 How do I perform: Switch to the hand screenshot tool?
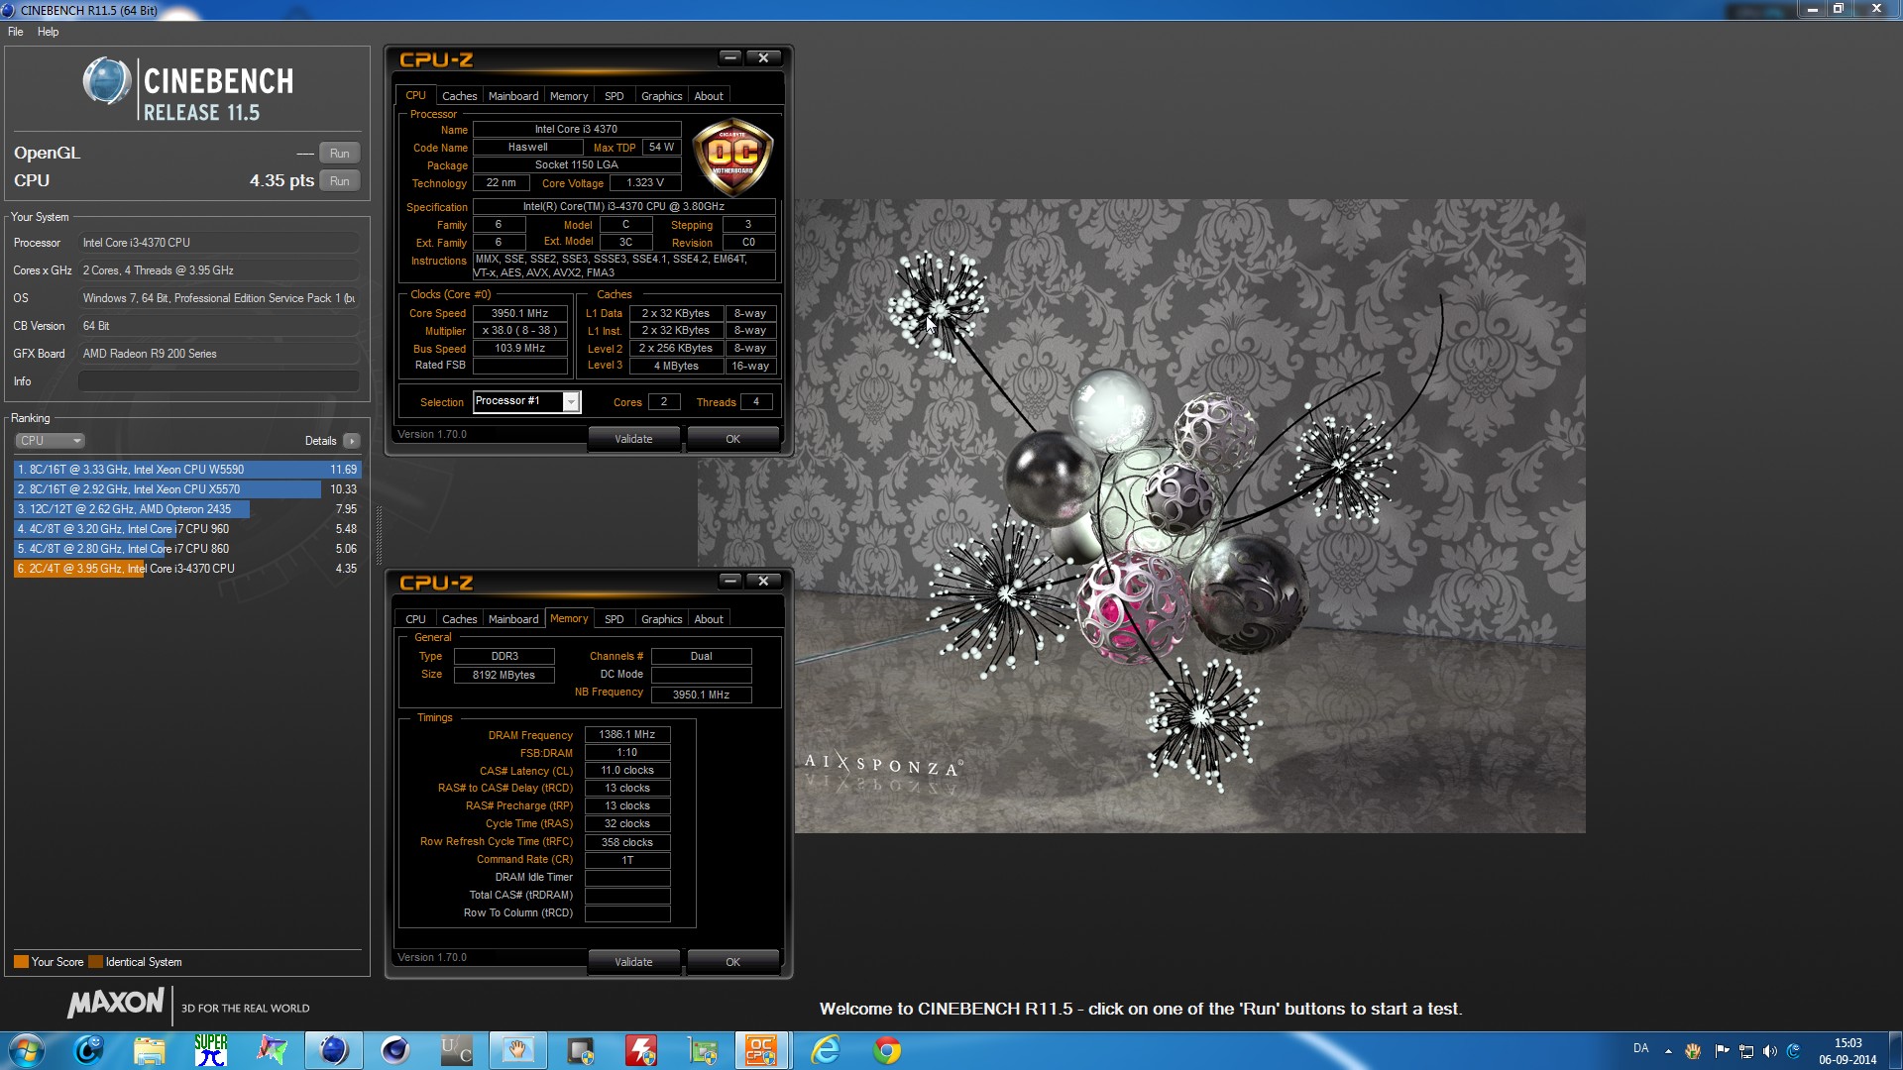click(x=518, y=1050)
